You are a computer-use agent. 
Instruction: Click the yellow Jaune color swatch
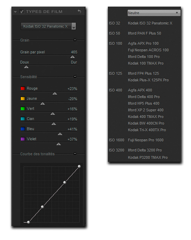click(x=23, y=98)
